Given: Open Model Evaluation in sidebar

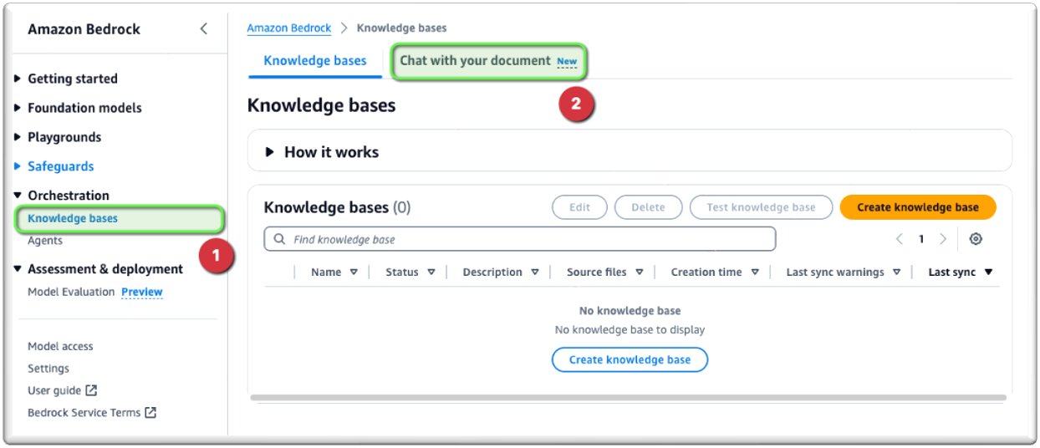Looking at the screenshot, I should click(x=71, y=292).
